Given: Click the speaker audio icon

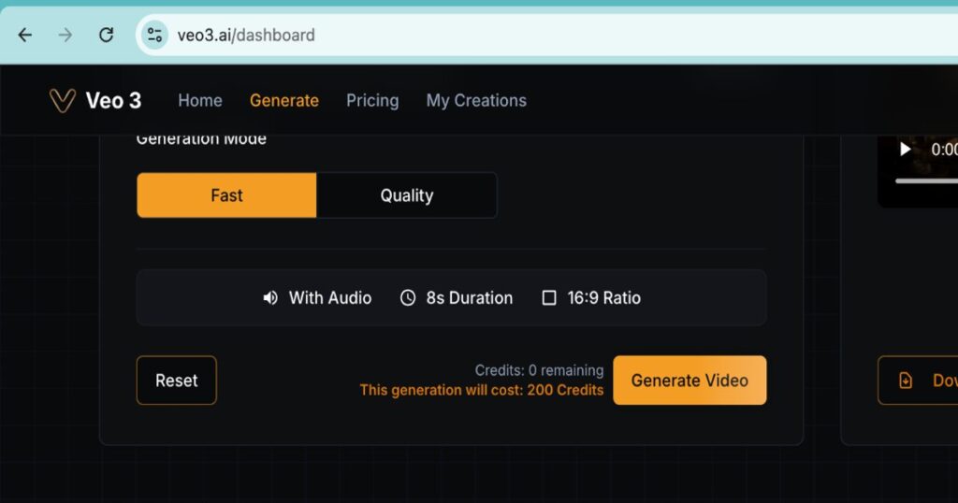Looking at the screenshot, I should click(x=270, y=298).
